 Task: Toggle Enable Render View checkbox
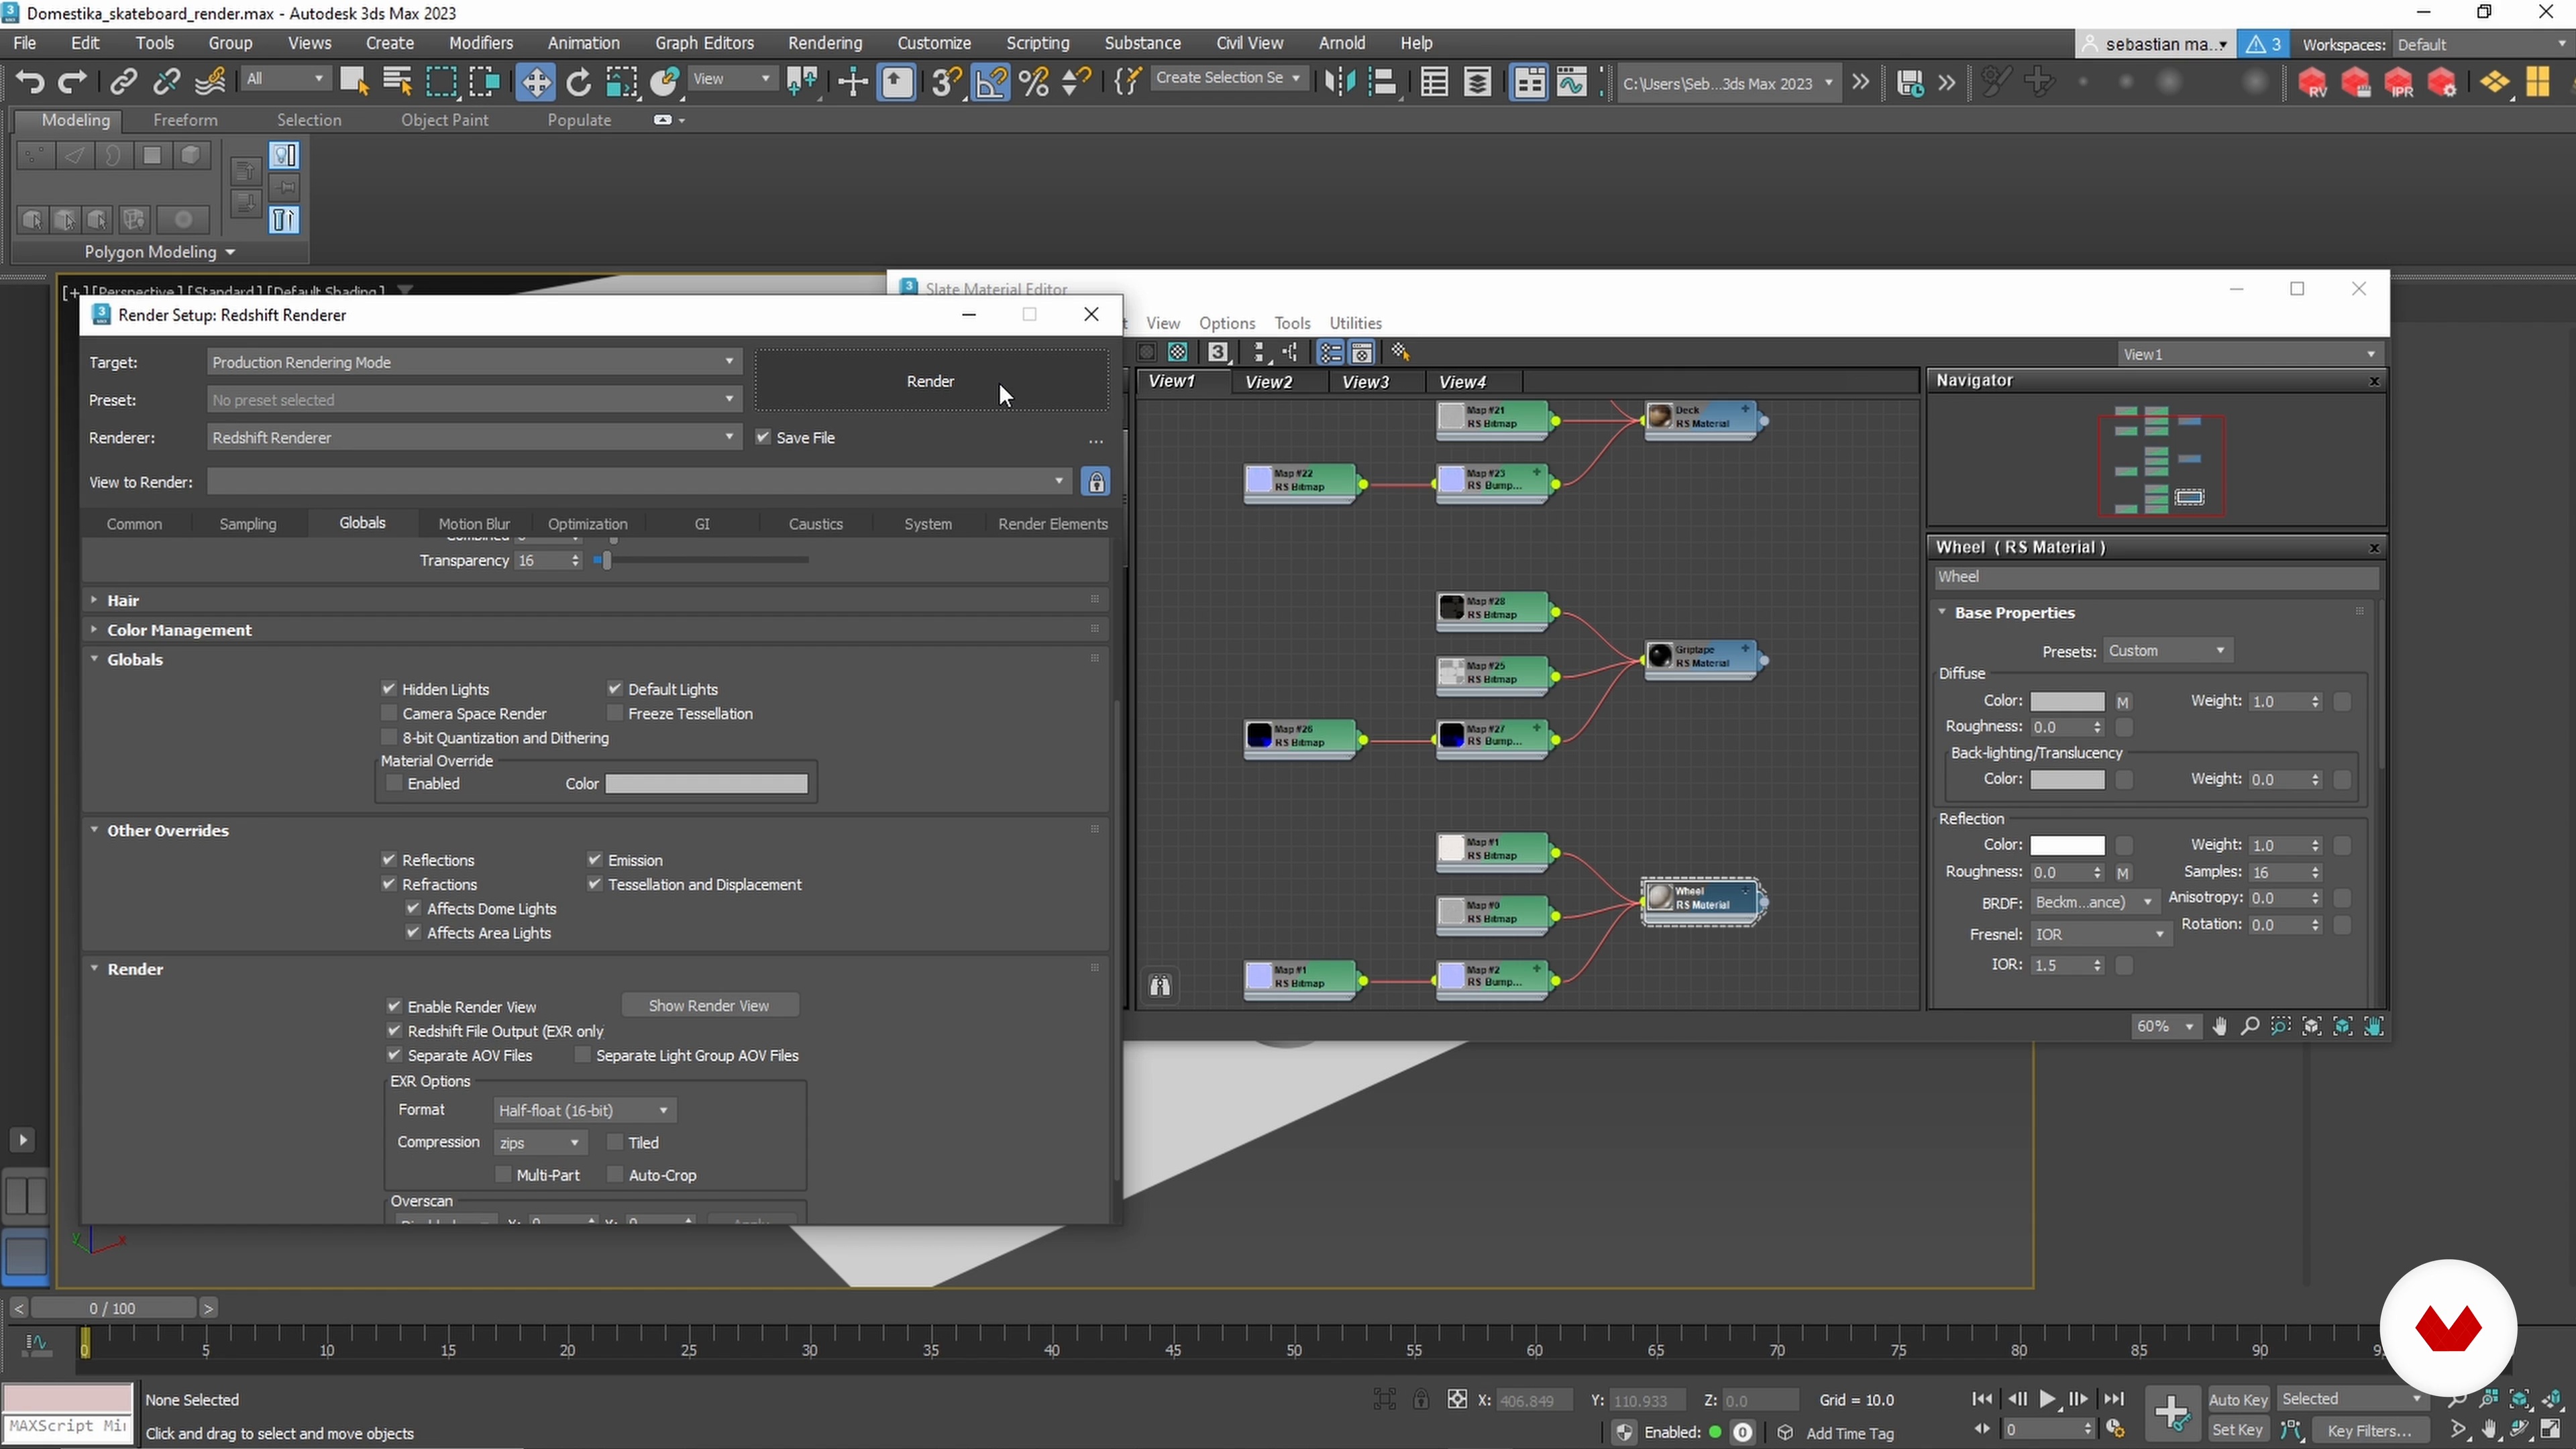[395, 1006]
